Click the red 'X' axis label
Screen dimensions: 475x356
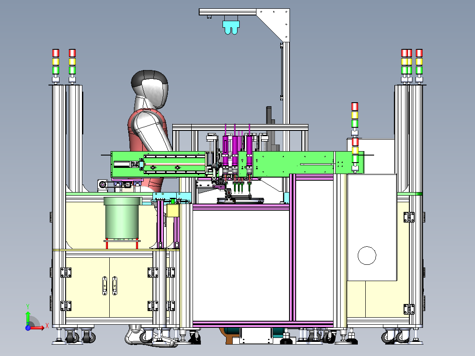[47, 326]
